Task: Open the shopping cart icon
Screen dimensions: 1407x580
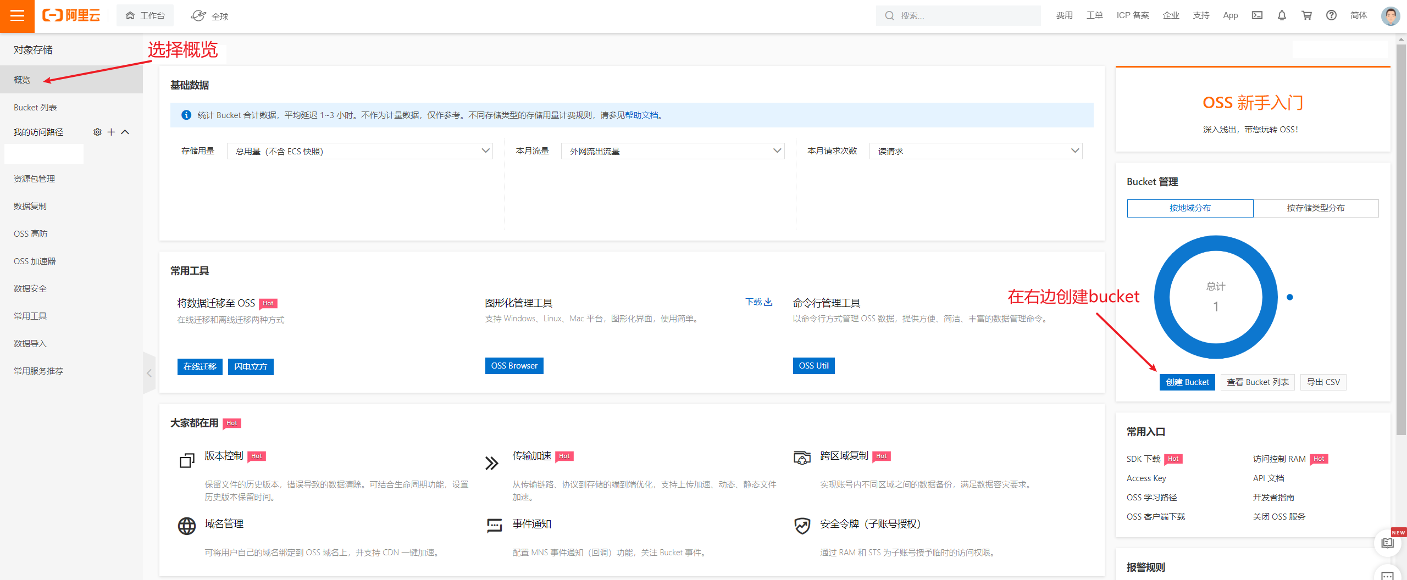Action: point(1306,15)
